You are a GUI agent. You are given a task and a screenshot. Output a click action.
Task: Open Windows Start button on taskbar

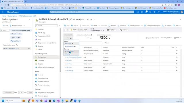tap(3, 101)
